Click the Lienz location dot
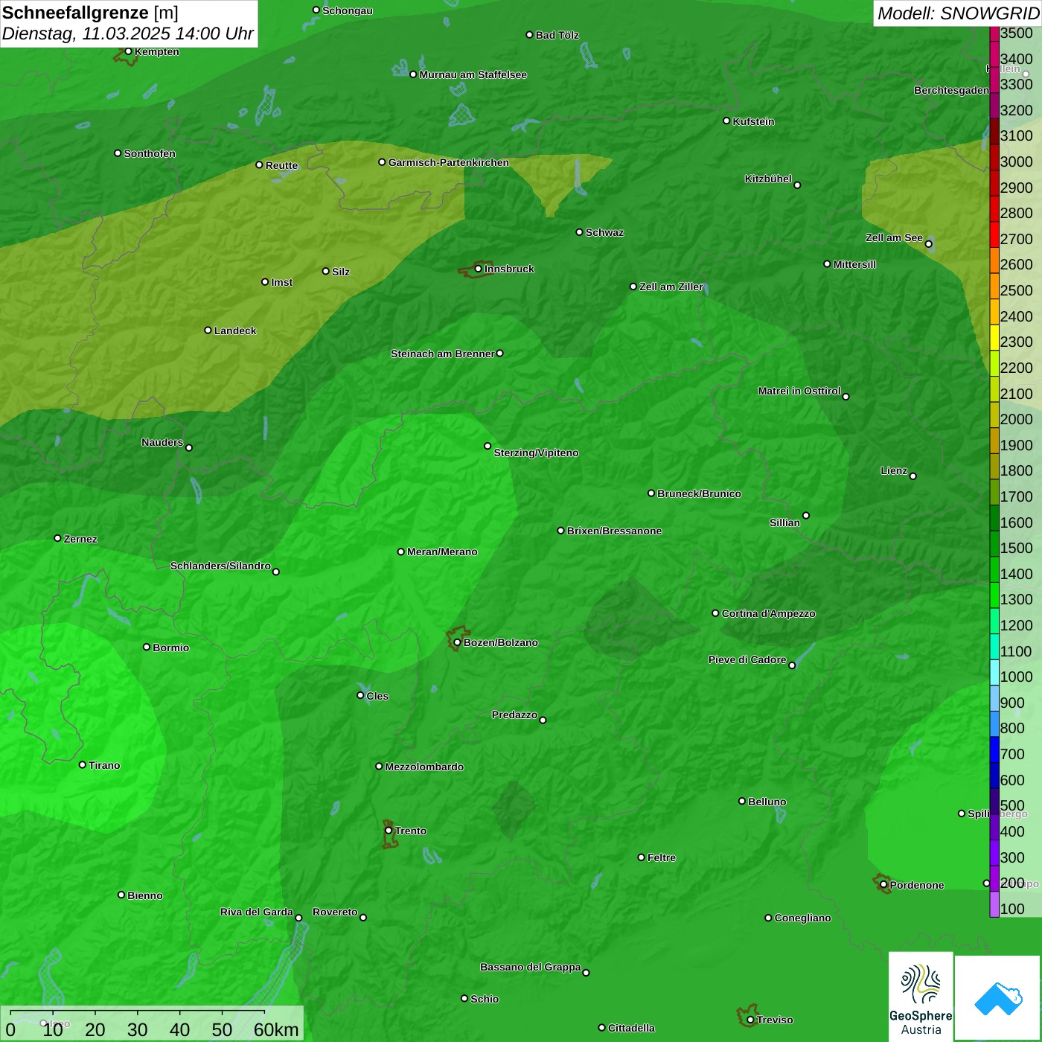Image resolution: width=1042 pixels, height=1042 pixels. point(913,476)
